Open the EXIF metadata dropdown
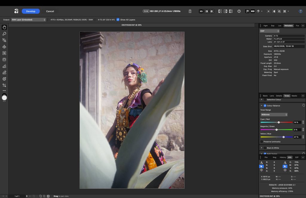The image size is (306, 198). coord(270,31)
